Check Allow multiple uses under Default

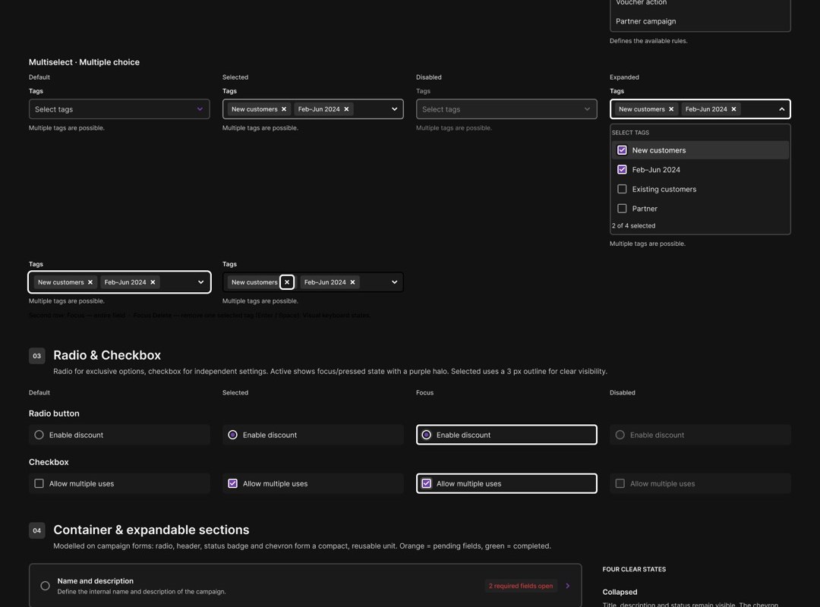coord(39,483)
